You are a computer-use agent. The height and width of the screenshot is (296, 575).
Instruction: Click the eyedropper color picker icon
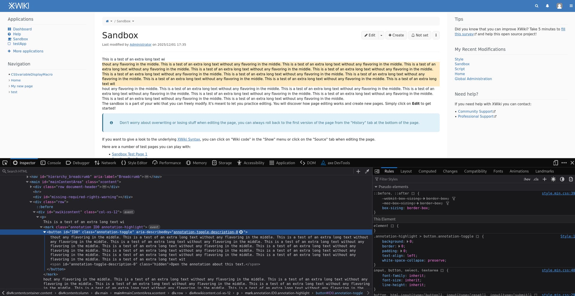coord(367,171)
